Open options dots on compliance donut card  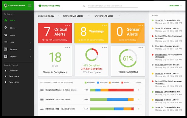pos(104,48)
